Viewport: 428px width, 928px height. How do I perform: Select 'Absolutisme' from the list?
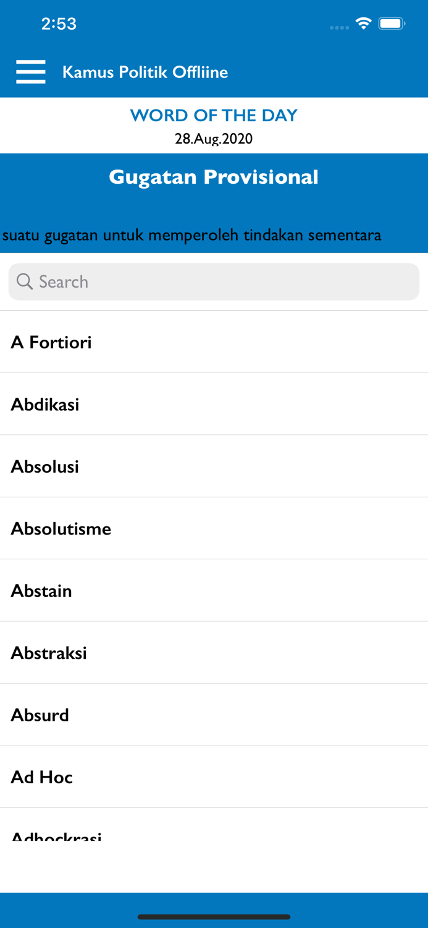click(61, 528)
